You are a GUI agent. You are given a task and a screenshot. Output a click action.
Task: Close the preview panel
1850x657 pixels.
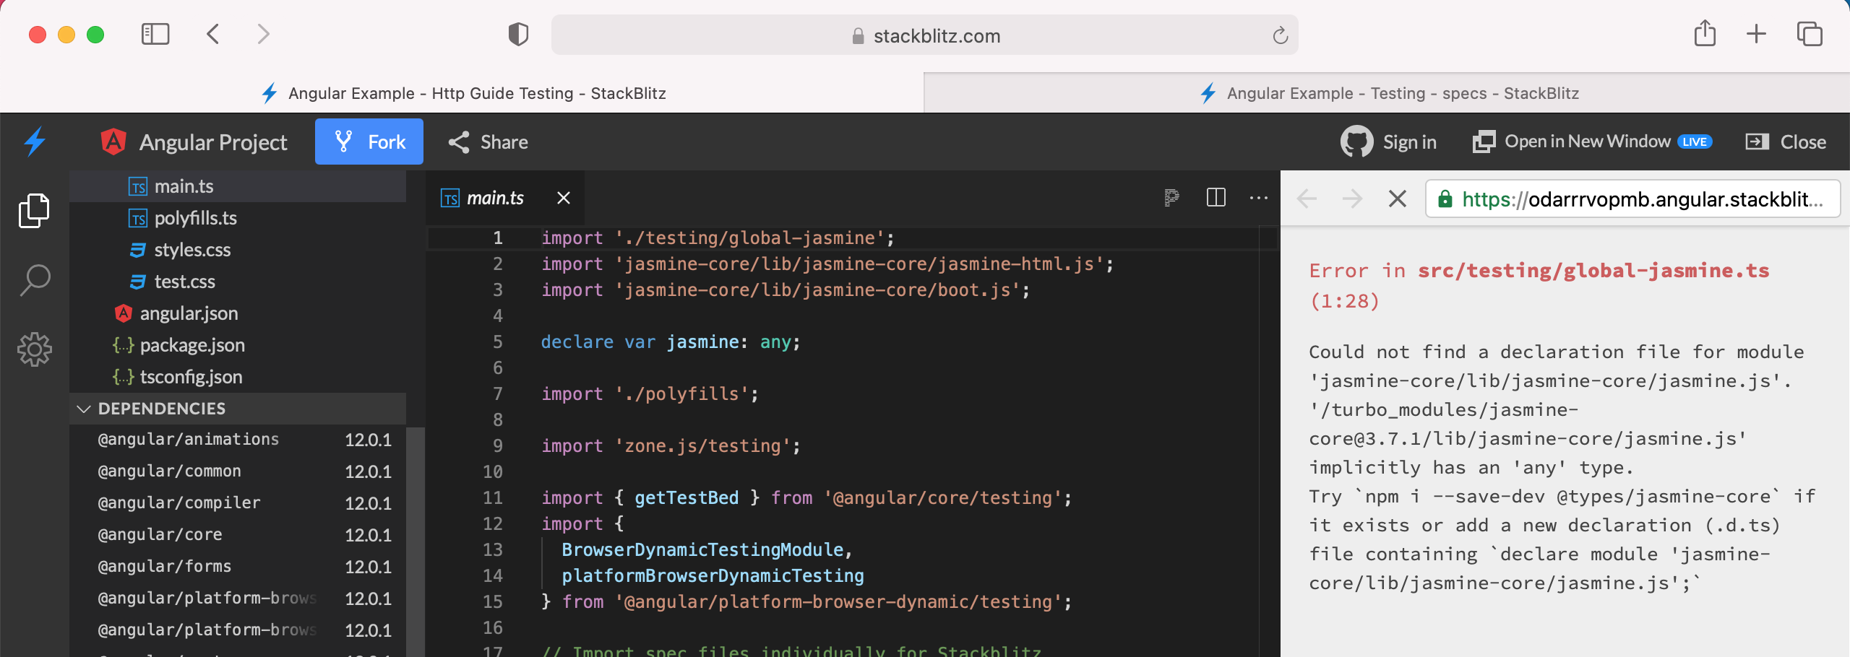tap(1786, 142)
